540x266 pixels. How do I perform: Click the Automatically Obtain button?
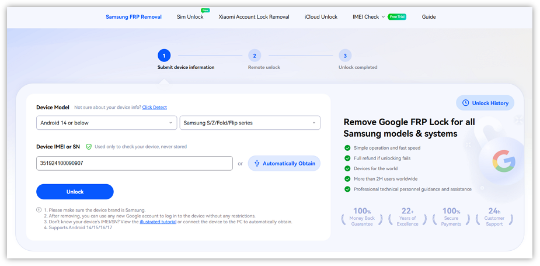click(284, 164)
